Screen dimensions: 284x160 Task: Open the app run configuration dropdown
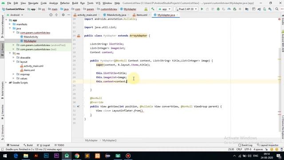(164, 9)
